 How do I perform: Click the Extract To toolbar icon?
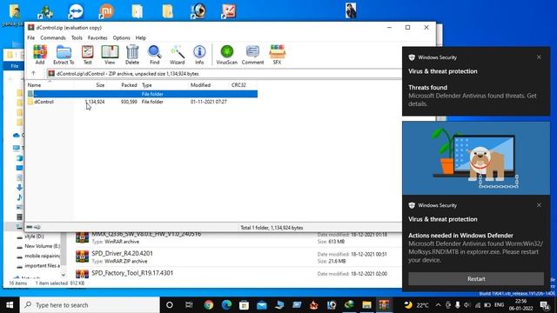[x=64, y=55]
